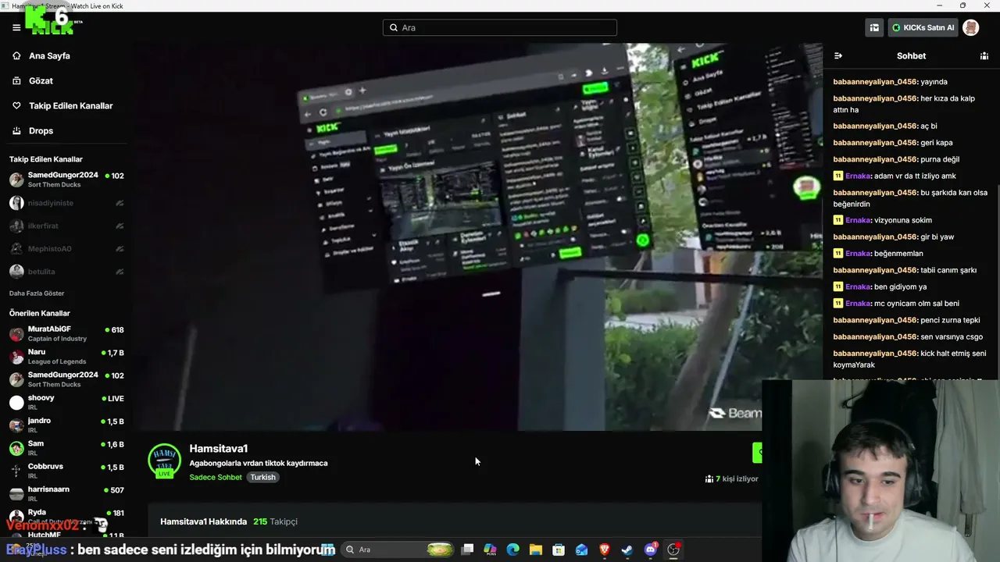Viewport: 1000px width, 562px height.
Task: Open SamedGungor2024 in recommended channels
Action: 66,379
